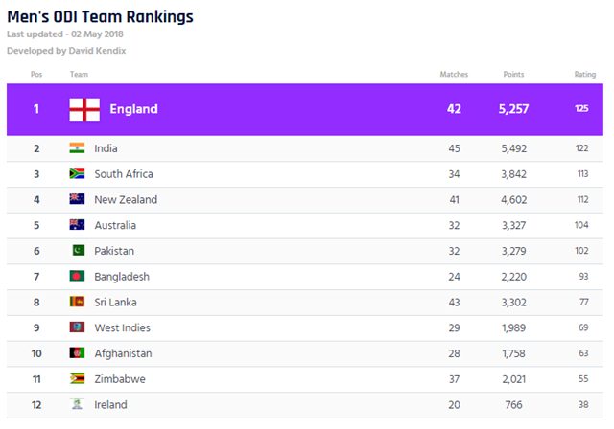Click India's 5,492 points value
The image size is (614, 429).
514,148
